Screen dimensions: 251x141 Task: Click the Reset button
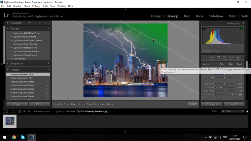[x=234, y=104]
